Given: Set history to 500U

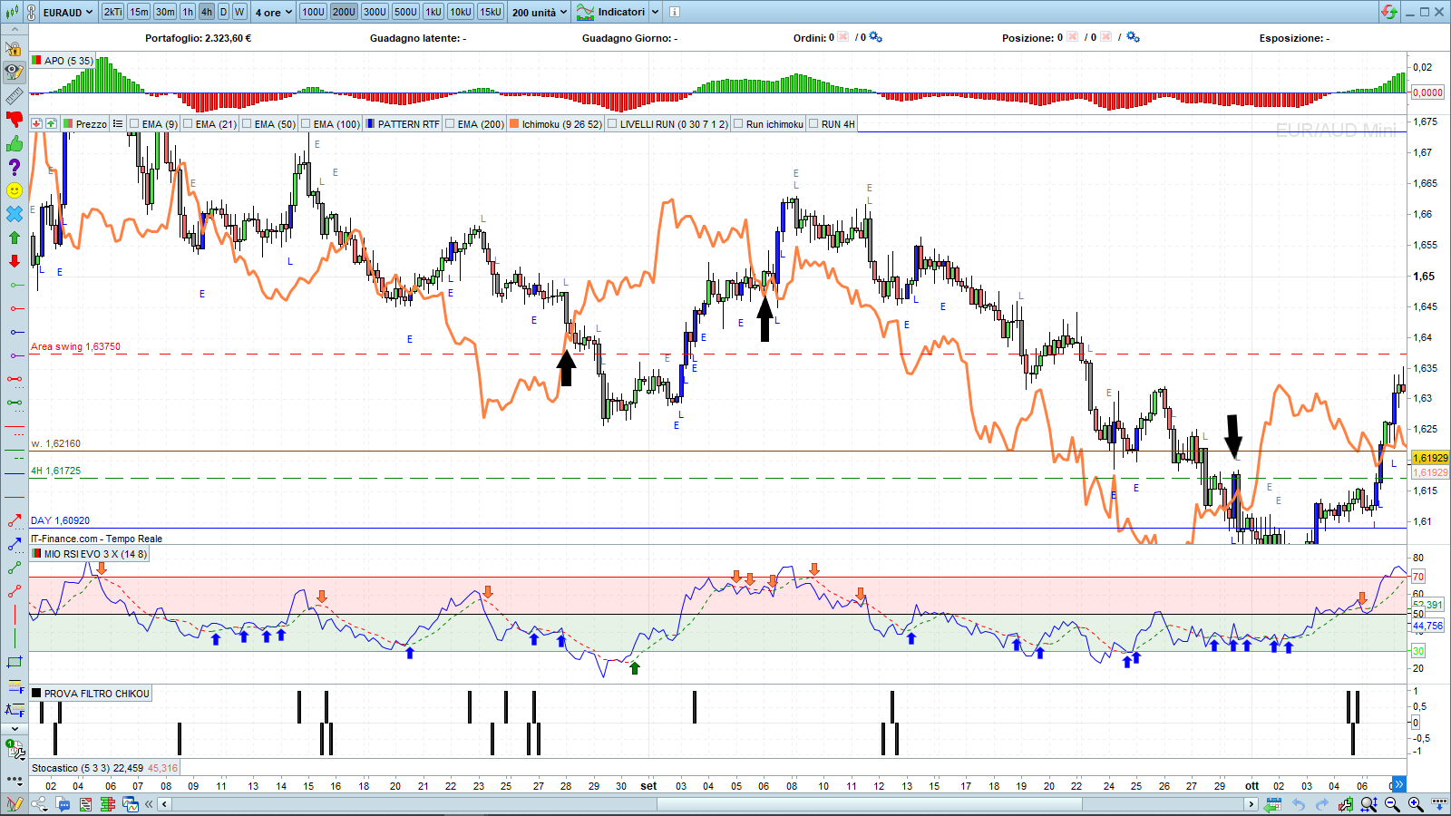Looking at the screenshot, I should (x=405, y=12).
